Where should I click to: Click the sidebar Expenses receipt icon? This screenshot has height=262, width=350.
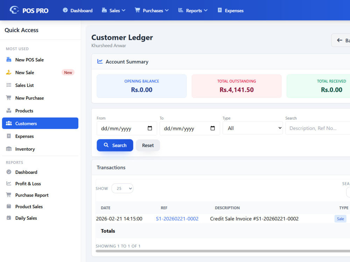pyautogui.click(x=9, y=136)
